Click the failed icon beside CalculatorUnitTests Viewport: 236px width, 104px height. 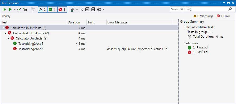tap(12, 38)
